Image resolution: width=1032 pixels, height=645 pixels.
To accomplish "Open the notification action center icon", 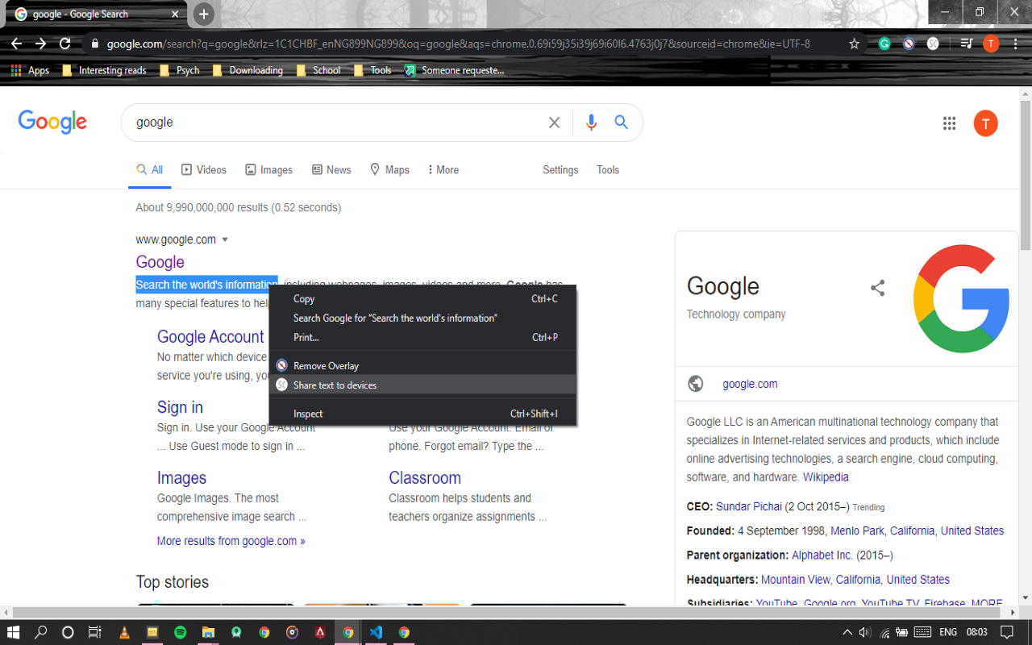I will tap(1007, 632).
